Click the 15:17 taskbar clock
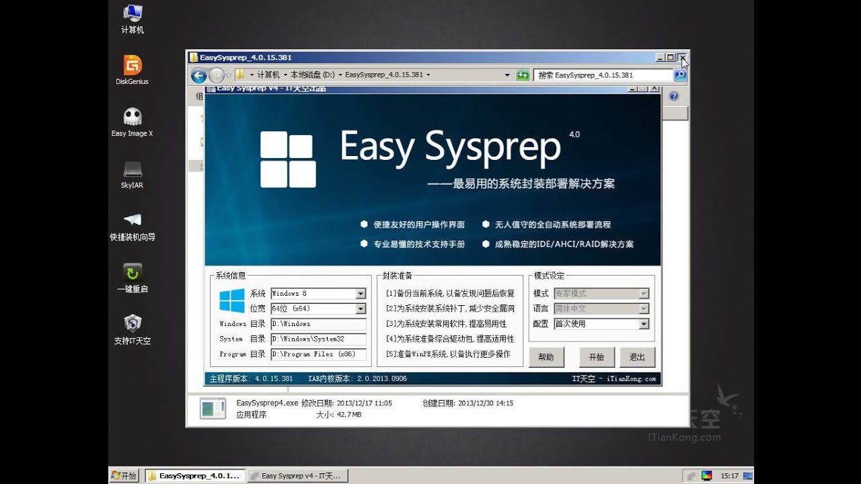The image size is (861, 484). (730, 475)
